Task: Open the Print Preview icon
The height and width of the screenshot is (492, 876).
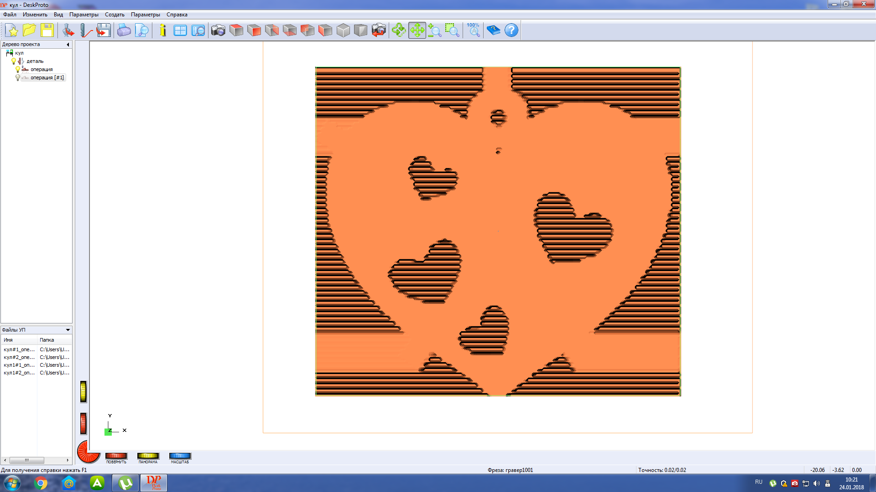Action: [142, 31]
